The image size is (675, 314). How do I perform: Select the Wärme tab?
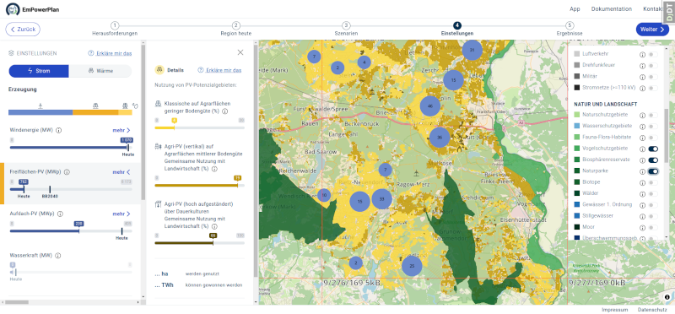click(100, 71)
